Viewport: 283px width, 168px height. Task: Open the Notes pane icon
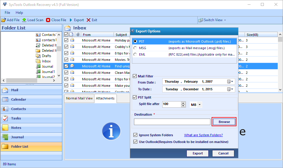point(5,128)
